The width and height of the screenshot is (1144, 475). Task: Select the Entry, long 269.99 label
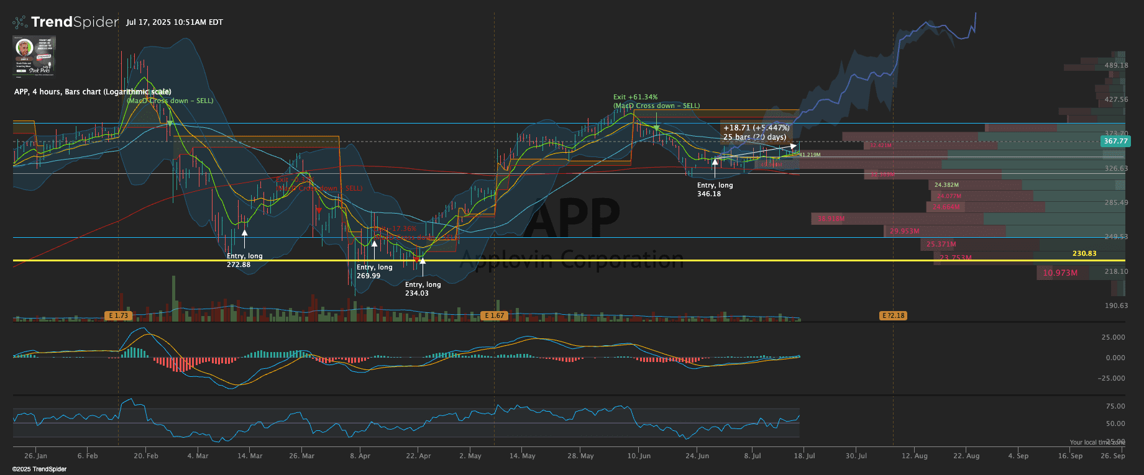tap(375, 271)
